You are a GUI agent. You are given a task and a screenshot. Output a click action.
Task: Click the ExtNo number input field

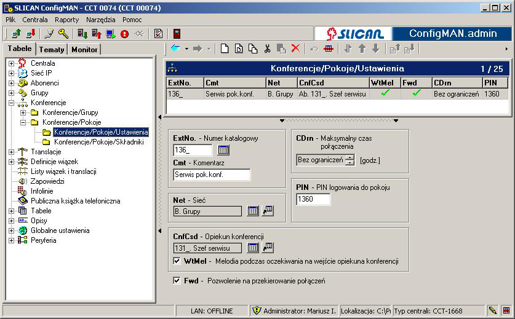193,150
